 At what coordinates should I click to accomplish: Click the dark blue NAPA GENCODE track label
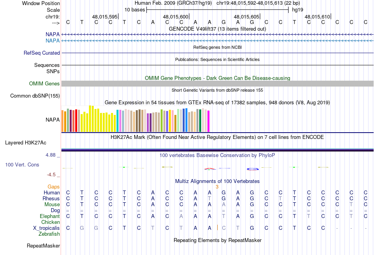coord(52,35)
